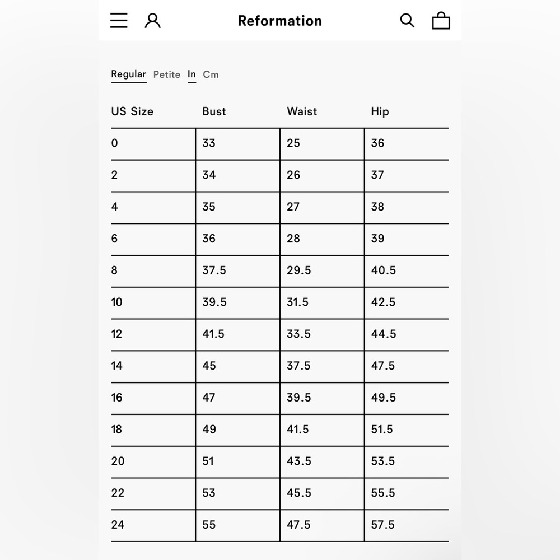Select the US size 0 row label
The image size is (560, 560).
(x=115, y=143)
